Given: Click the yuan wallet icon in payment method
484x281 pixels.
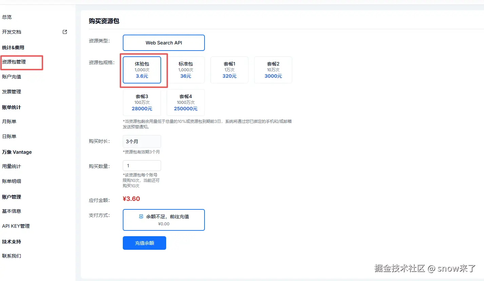Looking at the screenshot, I should 141,217.
